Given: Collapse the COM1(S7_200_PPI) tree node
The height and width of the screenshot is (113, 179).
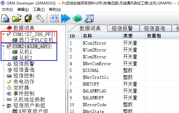Looking at the screenshot, I should point(3,34).
